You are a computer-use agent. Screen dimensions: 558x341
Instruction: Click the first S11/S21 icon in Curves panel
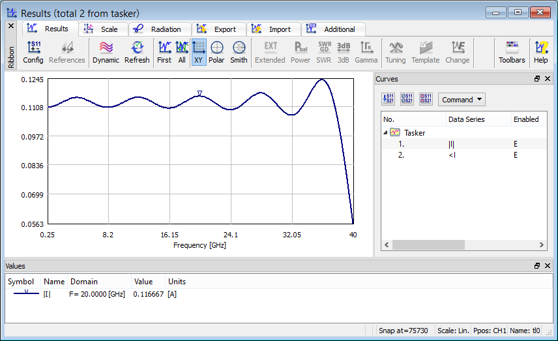389,99
